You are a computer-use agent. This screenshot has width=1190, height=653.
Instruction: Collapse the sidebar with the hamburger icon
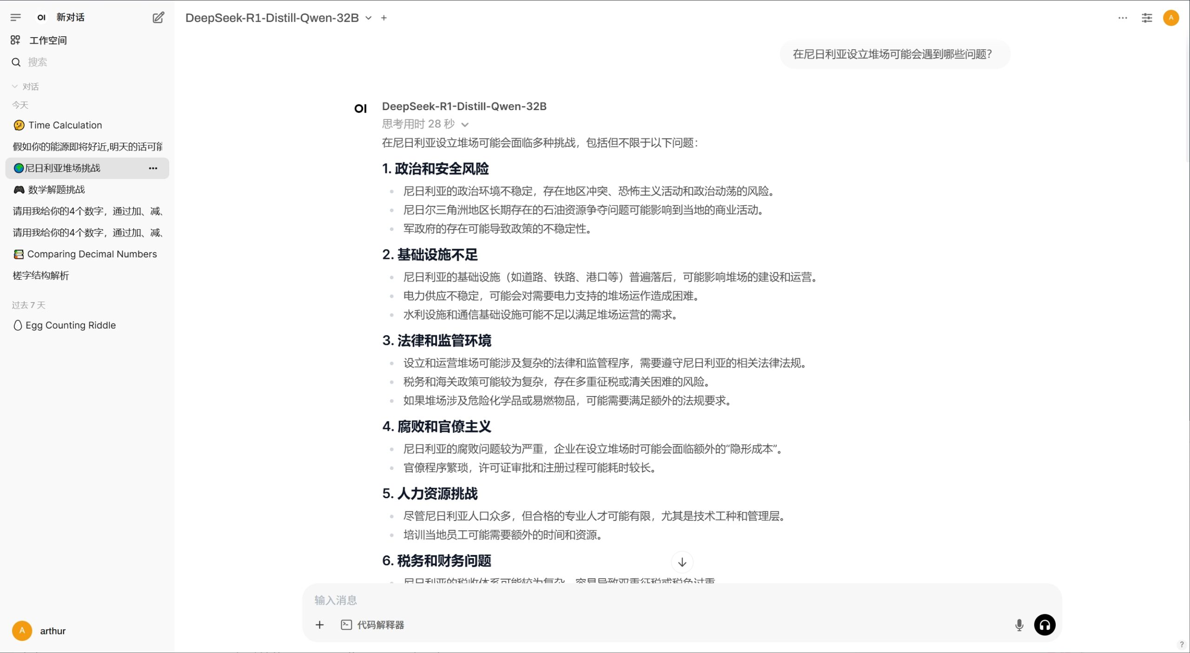coord(15,18)
